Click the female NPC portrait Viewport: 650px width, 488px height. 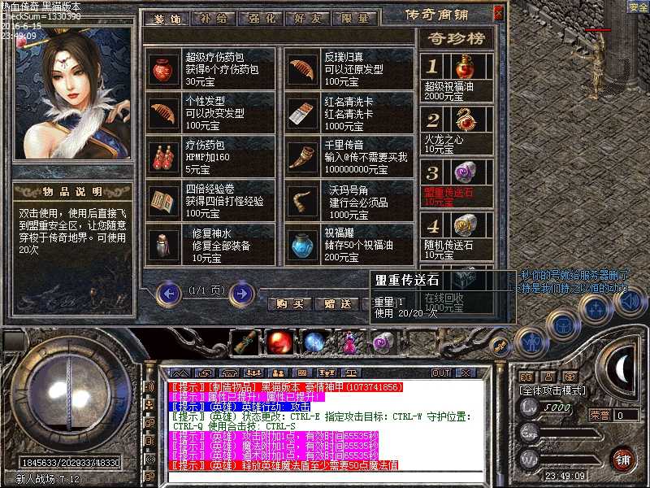tap(73, 94)
